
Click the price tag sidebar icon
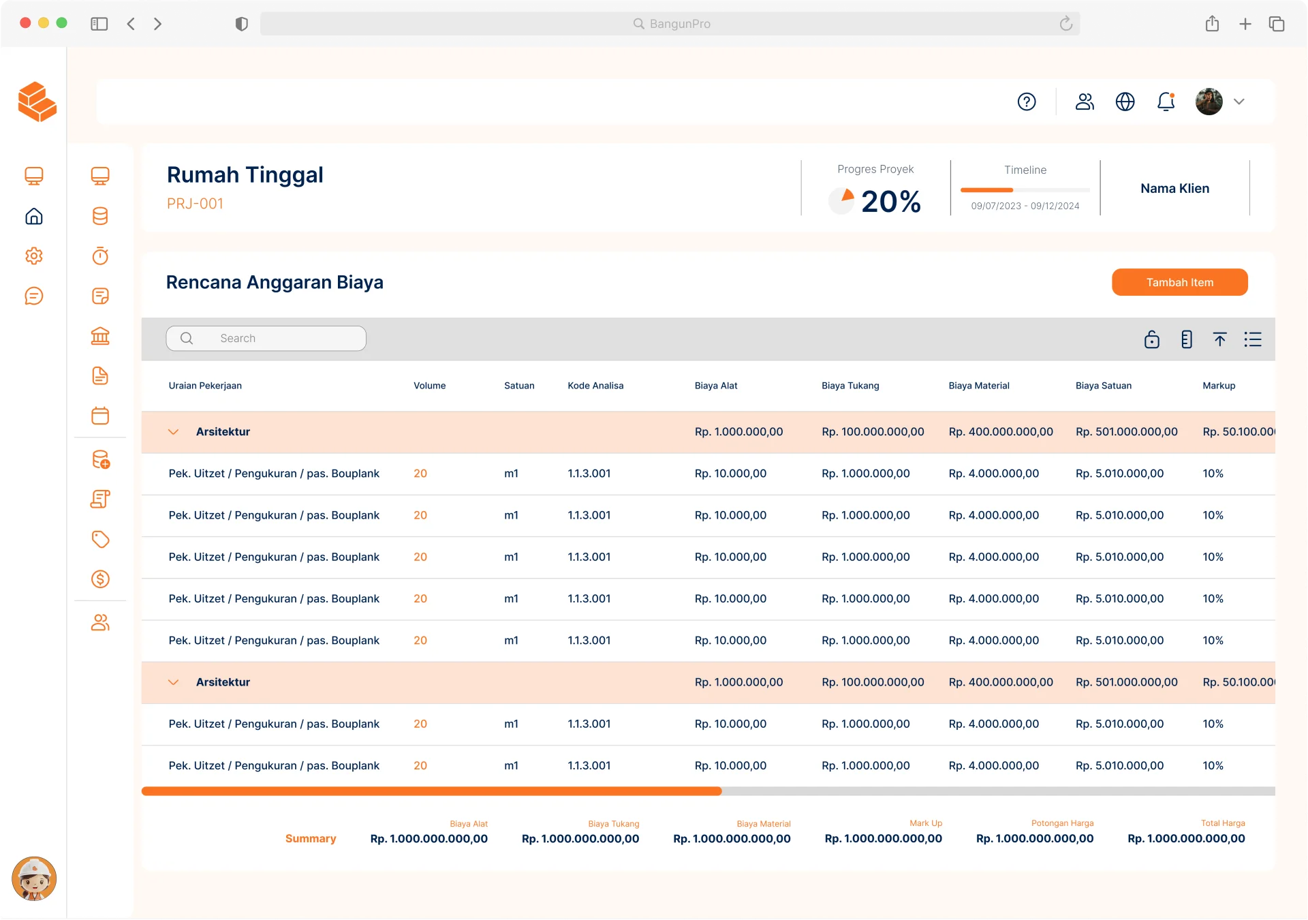click(100, 539)
